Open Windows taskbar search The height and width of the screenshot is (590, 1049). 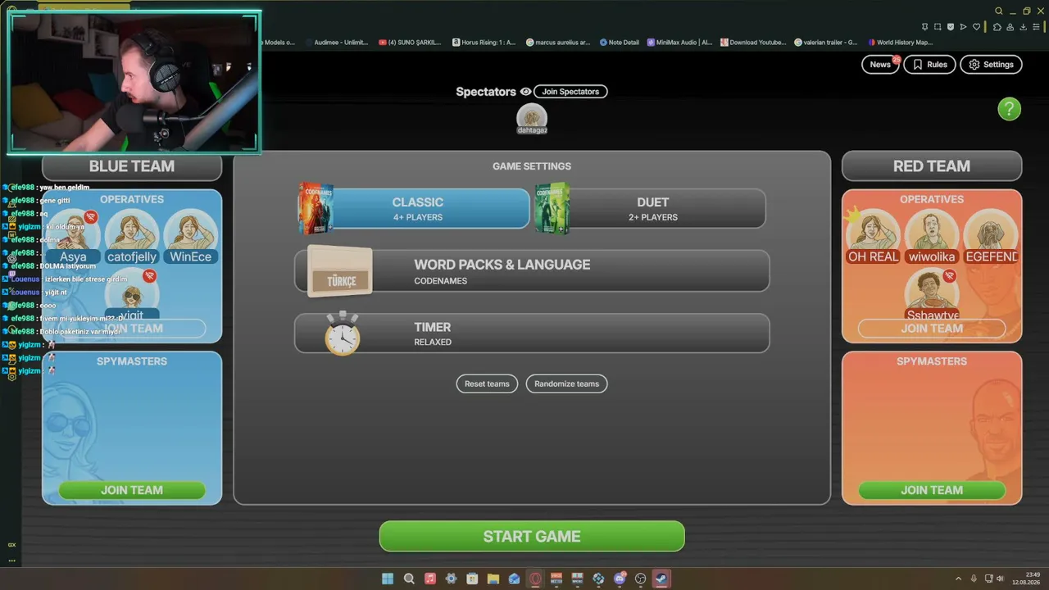[x=409, y=579]
